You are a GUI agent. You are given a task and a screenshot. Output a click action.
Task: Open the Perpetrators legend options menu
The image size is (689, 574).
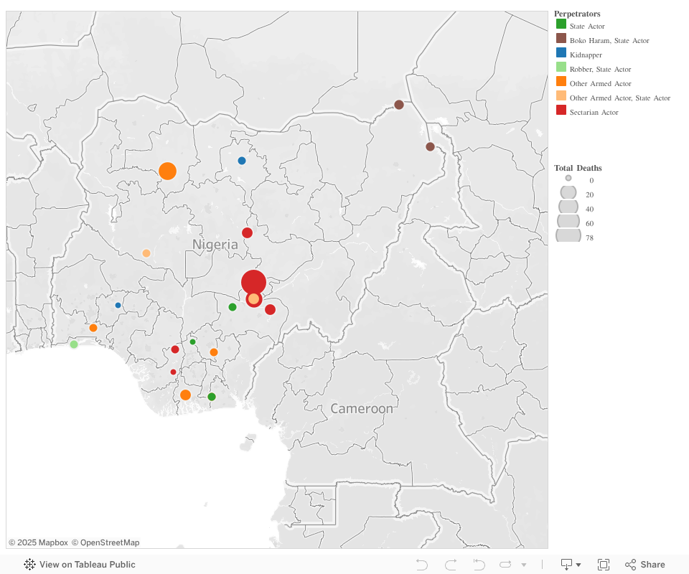pos(678,14)
